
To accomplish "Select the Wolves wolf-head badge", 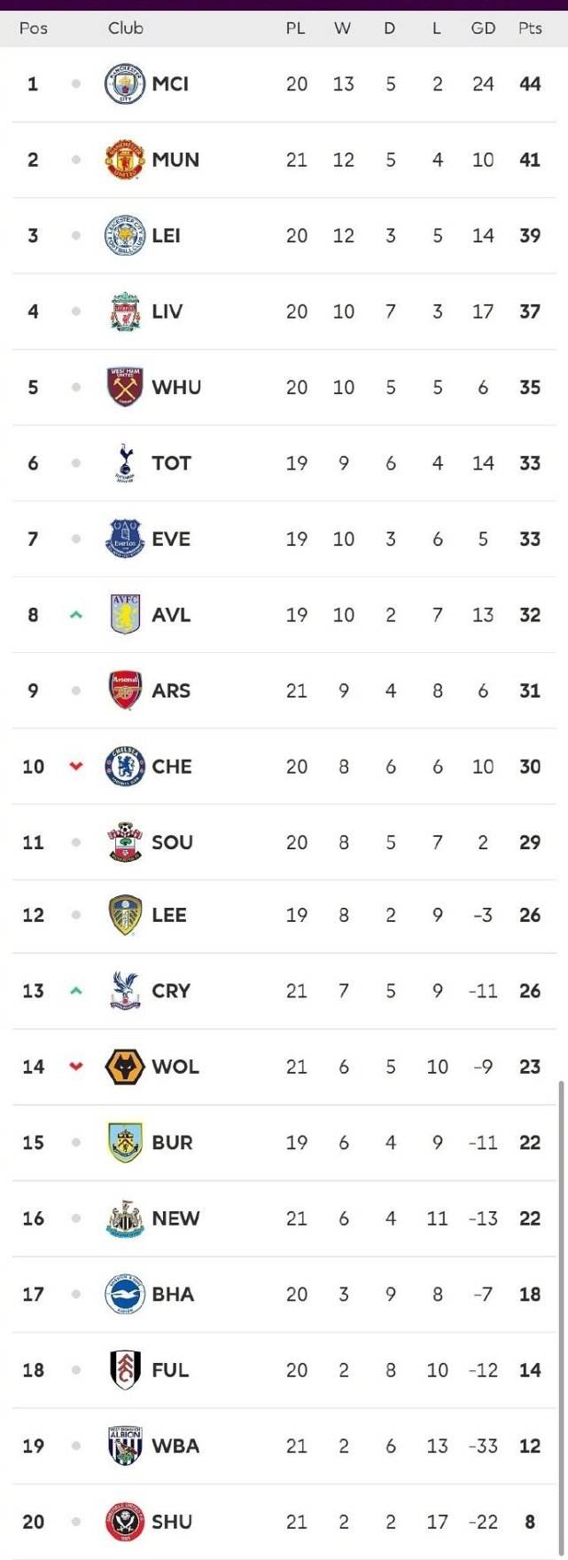I will pos(125,1067).
